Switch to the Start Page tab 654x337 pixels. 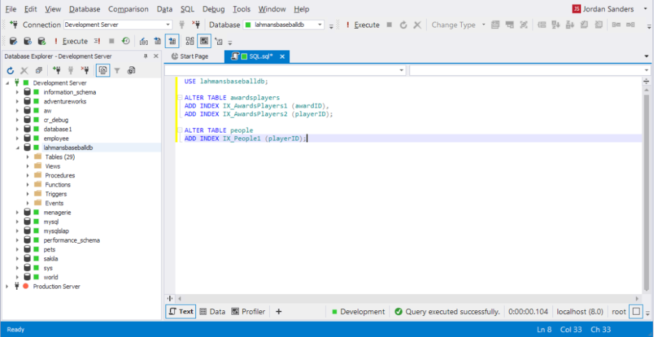tap(190, 56)
